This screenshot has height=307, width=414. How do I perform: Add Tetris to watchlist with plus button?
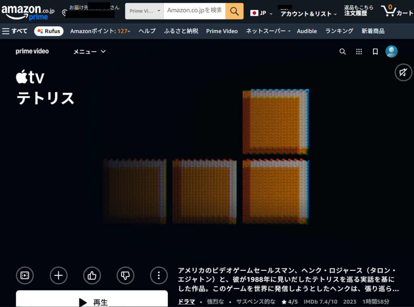tap(59, 275)
